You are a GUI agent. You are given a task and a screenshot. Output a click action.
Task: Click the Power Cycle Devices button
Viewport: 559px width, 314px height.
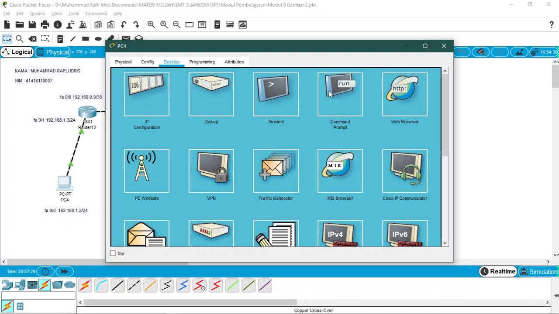[x=45, y=271]
